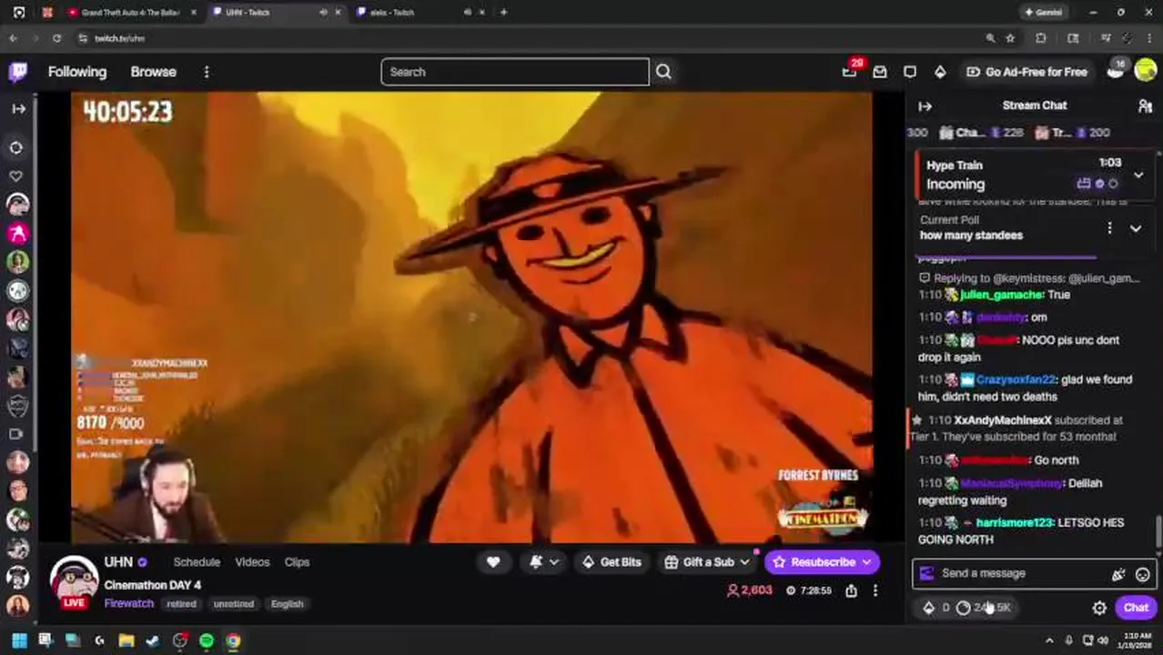Screen dimensions: 1163x655
Task: Click the share stream icon
Action: coord(851,590)
